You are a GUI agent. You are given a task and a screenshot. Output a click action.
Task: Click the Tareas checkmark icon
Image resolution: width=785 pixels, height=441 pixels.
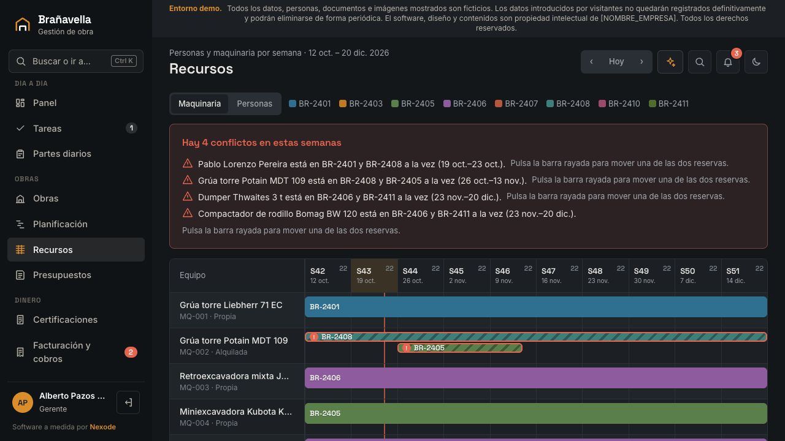point(20,129)
